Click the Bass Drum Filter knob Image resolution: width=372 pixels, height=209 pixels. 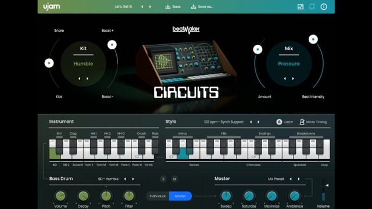pyautogui.click(x=129, y=196)
